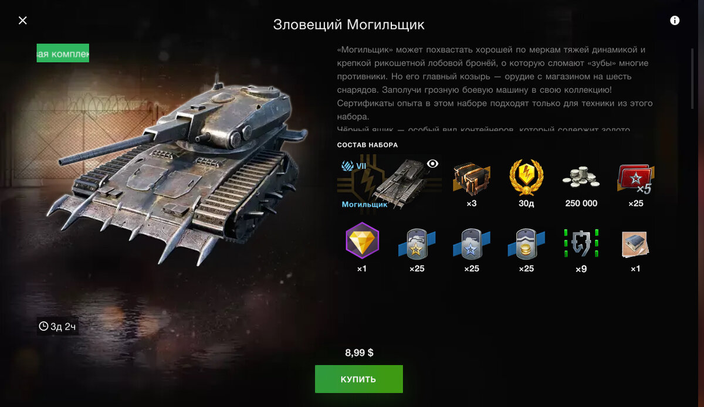The image size is (704, 407).
Task: Select the gold star booster tag ×25
Action: (417, 243)
